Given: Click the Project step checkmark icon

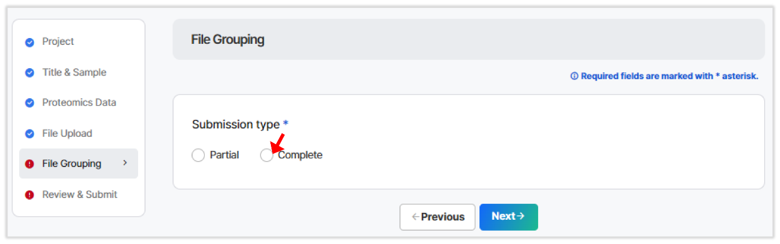Looking at the screenshot, I should click(30, 42).
